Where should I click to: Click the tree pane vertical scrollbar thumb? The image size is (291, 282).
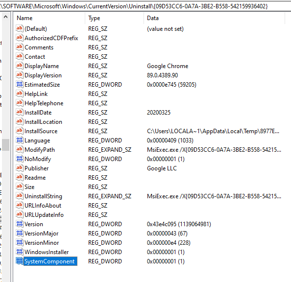tap(5, 145)
